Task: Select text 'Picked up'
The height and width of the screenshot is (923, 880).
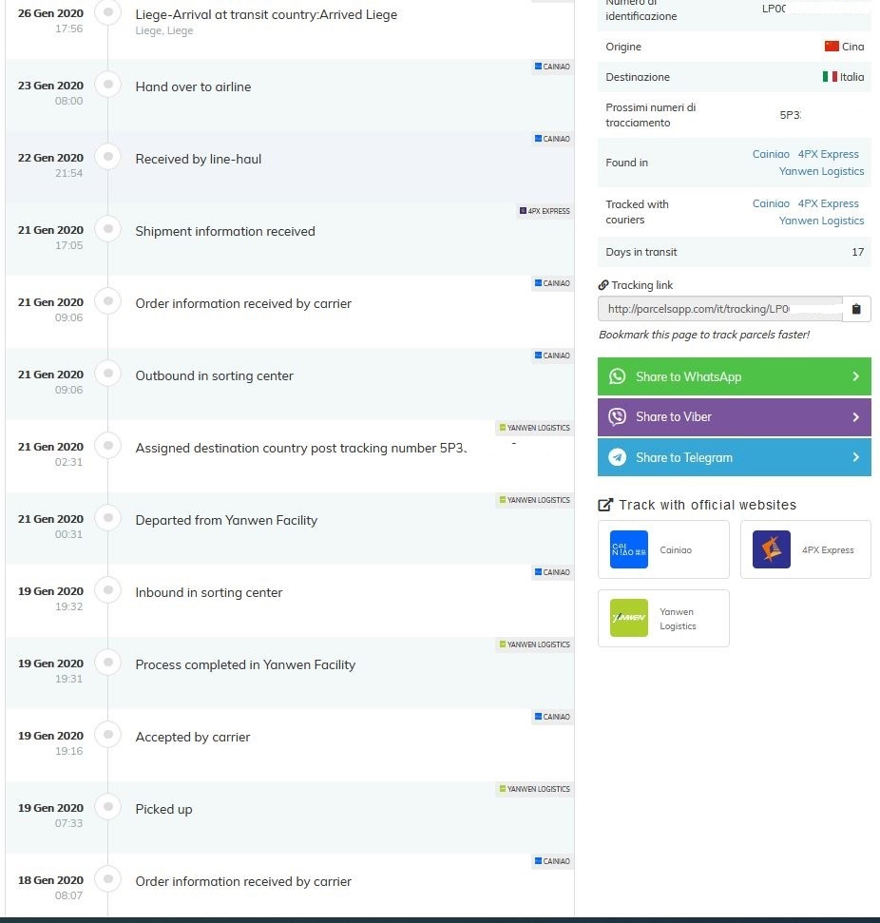Action: [163, 809]
